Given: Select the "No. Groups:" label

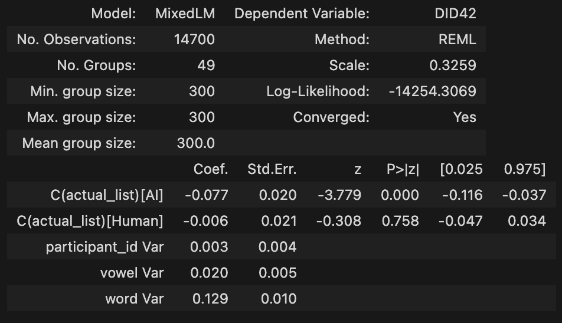Looking at the screenshot, I should click(x=96, y=65).
